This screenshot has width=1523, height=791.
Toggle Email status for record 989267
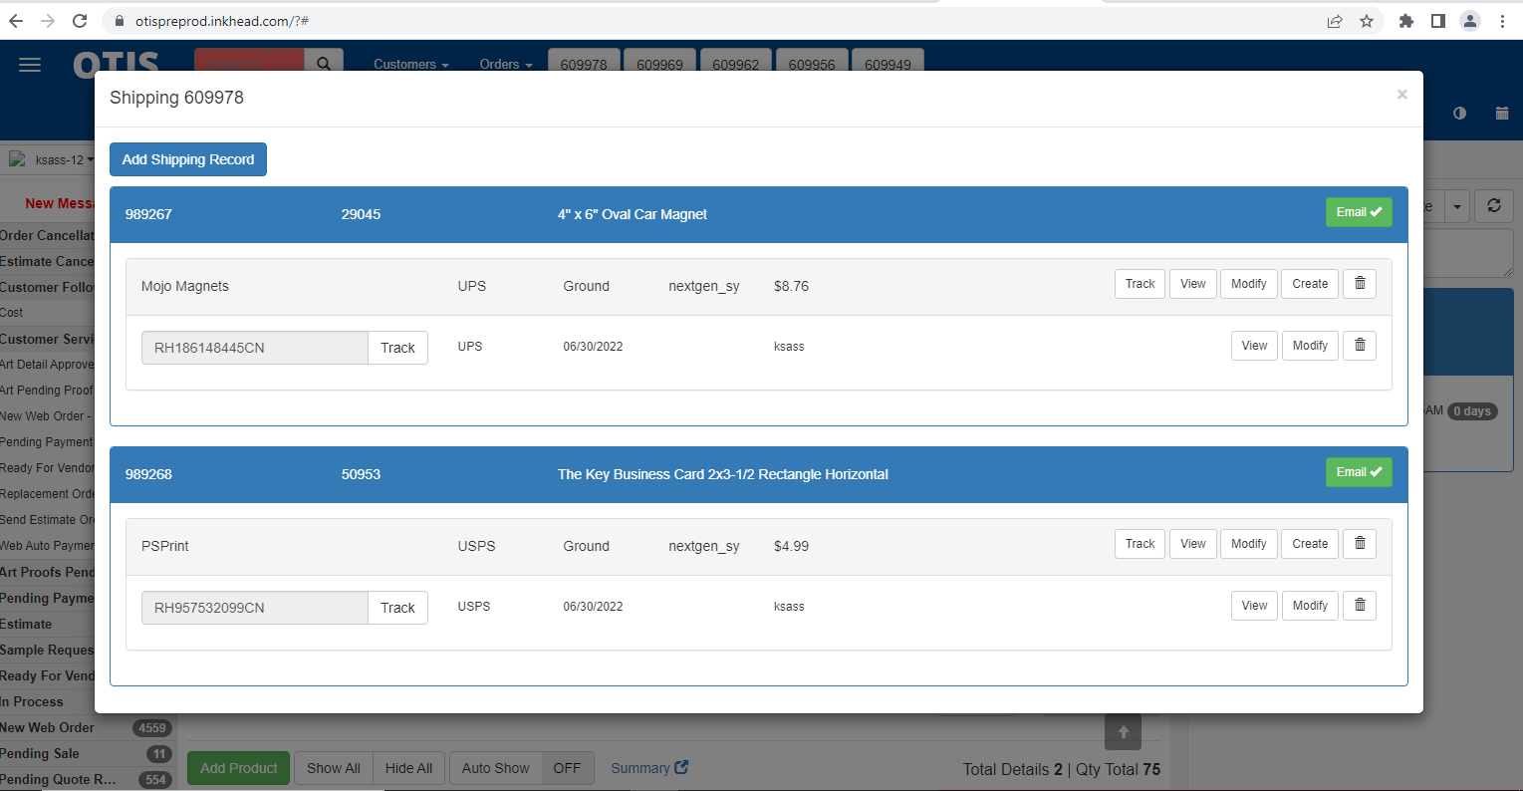pyautogui.click(x=1358, y=212)
